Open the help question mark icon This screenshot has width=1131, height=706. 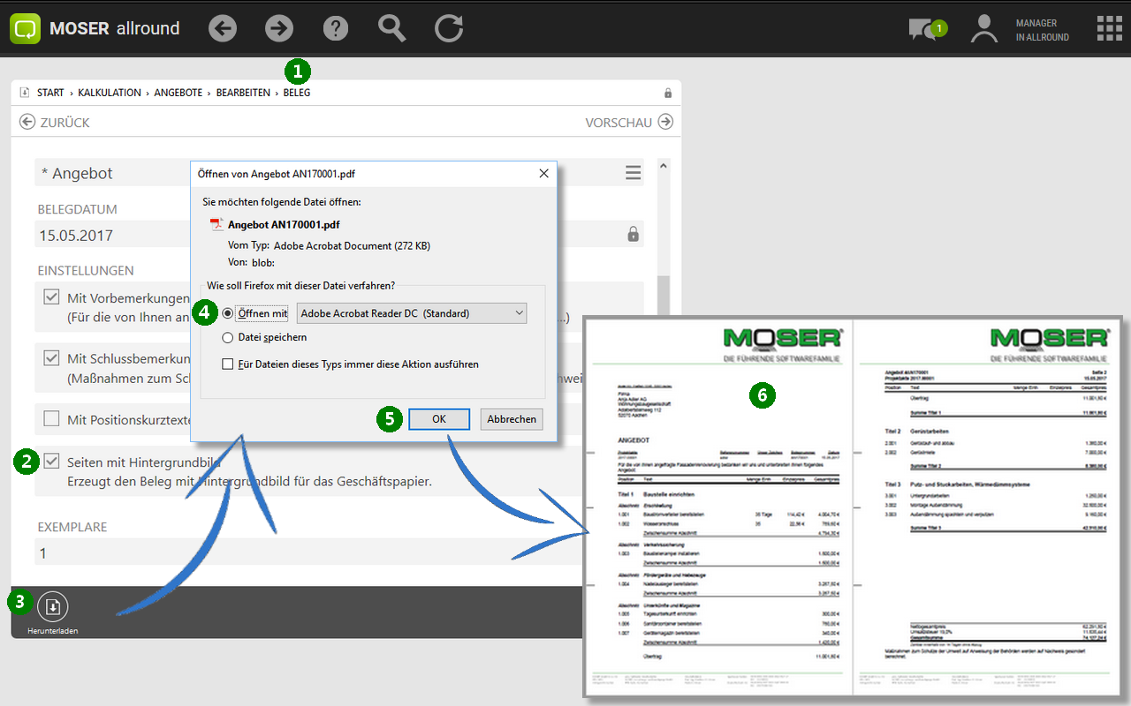336,28
